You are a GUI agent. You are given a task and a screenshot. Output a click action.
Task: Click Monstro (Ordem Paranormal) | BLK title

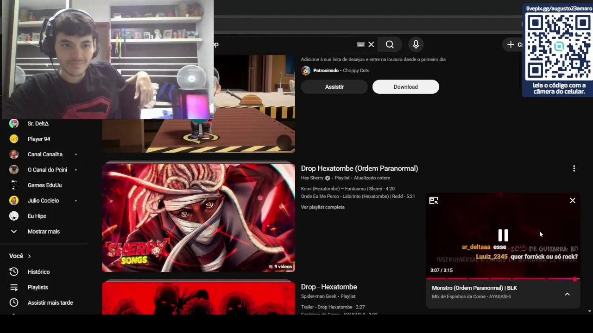point(474,288)
